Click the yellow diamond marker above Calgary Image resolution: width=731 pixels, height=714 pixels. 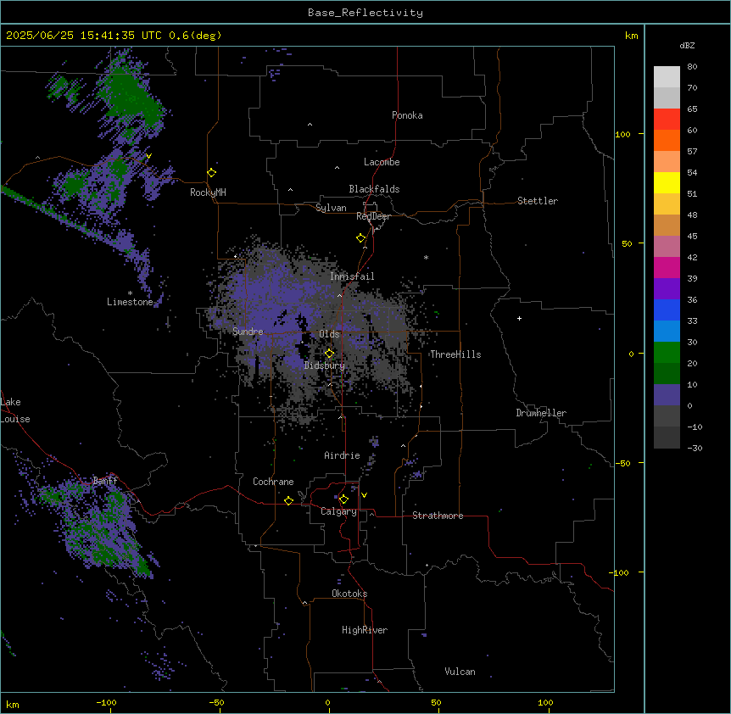point(343,499)
